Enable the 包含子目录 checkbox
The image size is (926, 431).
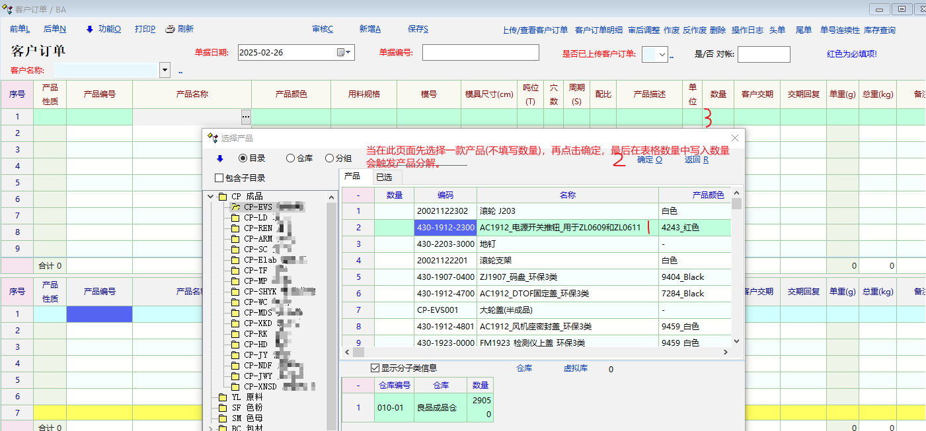point(219,178)
